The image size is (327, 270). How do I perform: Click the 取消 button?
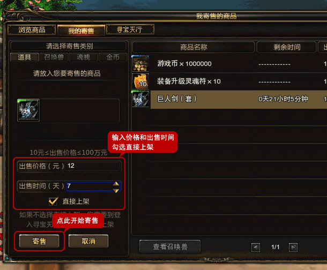tap(88, 241)
